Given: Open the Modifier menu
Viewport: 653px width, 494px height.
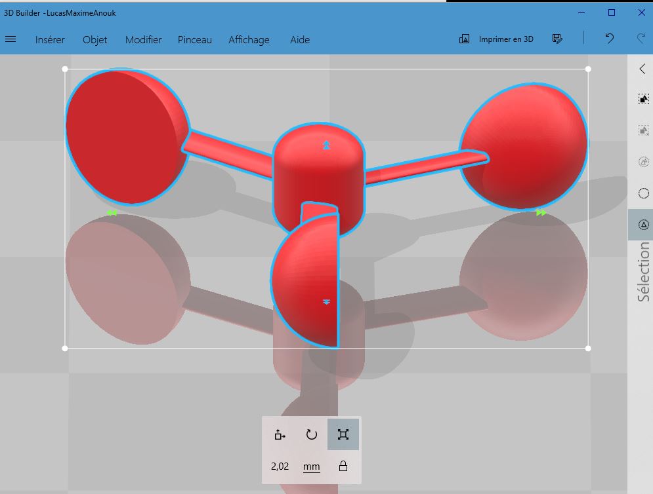Looking at the screenshot, I should tap(144, 39).
